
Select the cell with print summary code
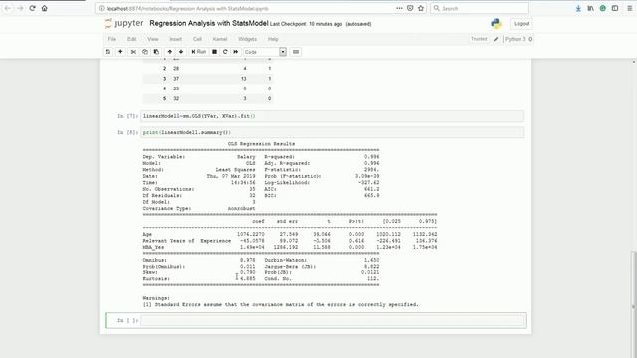click(331, 132)
